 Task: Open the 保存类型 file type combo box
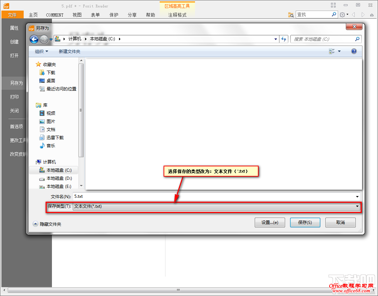(217, 206)
